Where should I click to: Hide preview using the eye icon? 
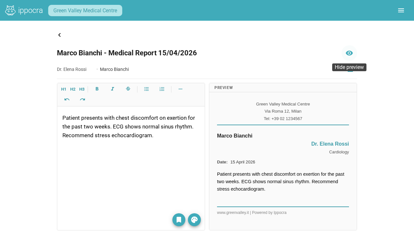[349, 53]
